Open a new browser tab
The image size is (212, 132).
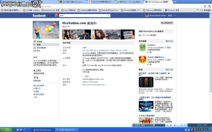[175, 2]
